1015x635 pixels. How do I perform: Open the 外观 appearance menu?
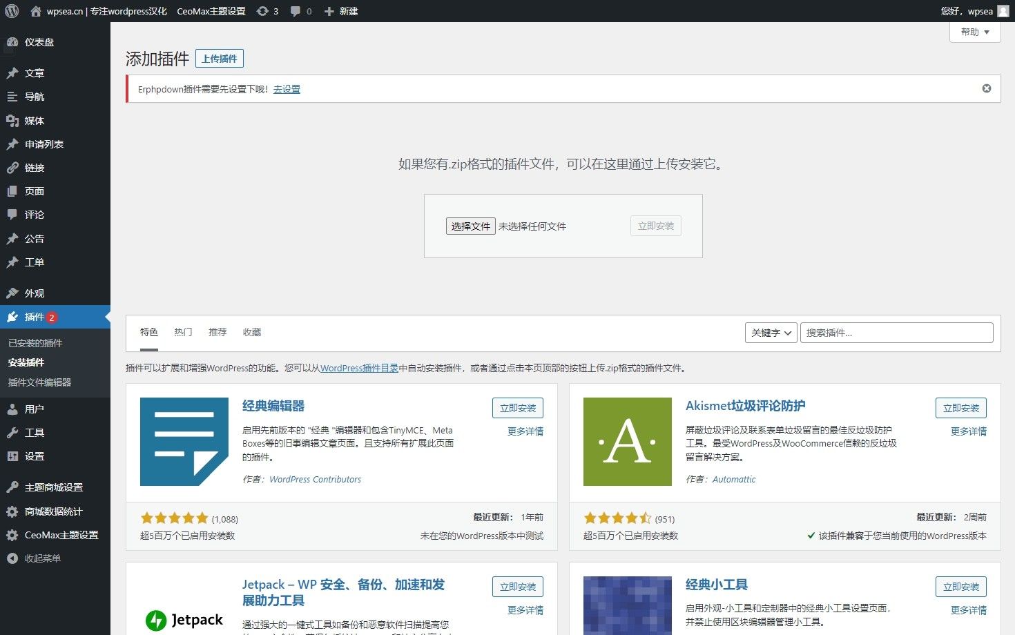(32, 293)
